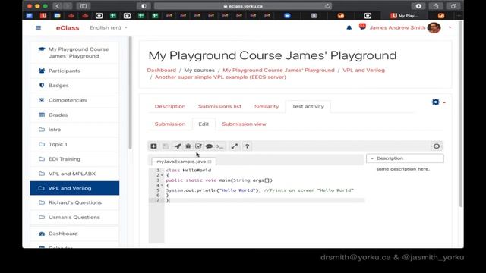
Task: Open the Submission view sub-tab
Action: 244,124
